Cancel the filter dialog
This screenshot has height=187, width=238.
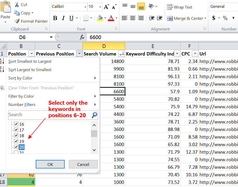[x=83, y=164]
